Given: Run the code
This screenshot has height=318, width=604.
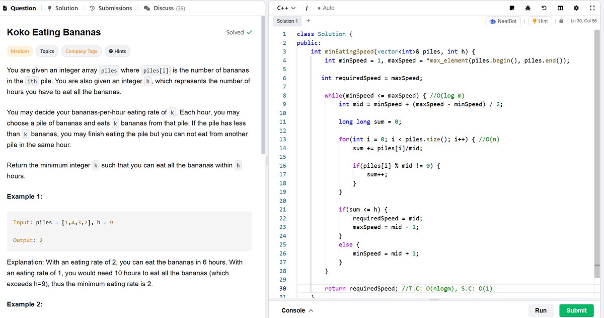Looking at the screenshot, I should pos(541,310).
